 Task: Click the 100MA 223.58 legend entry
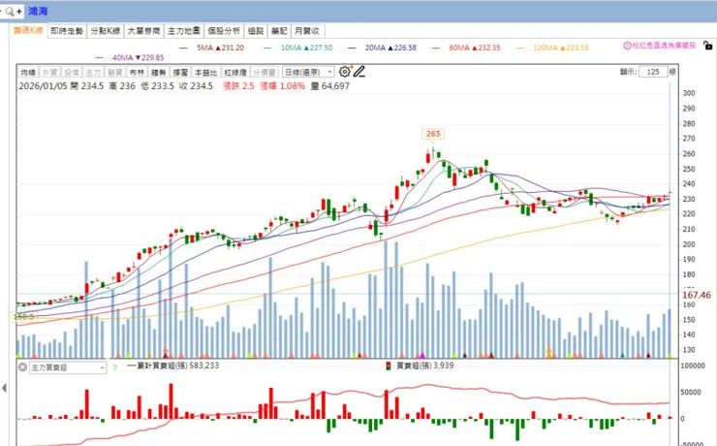[x=552, y=48]
